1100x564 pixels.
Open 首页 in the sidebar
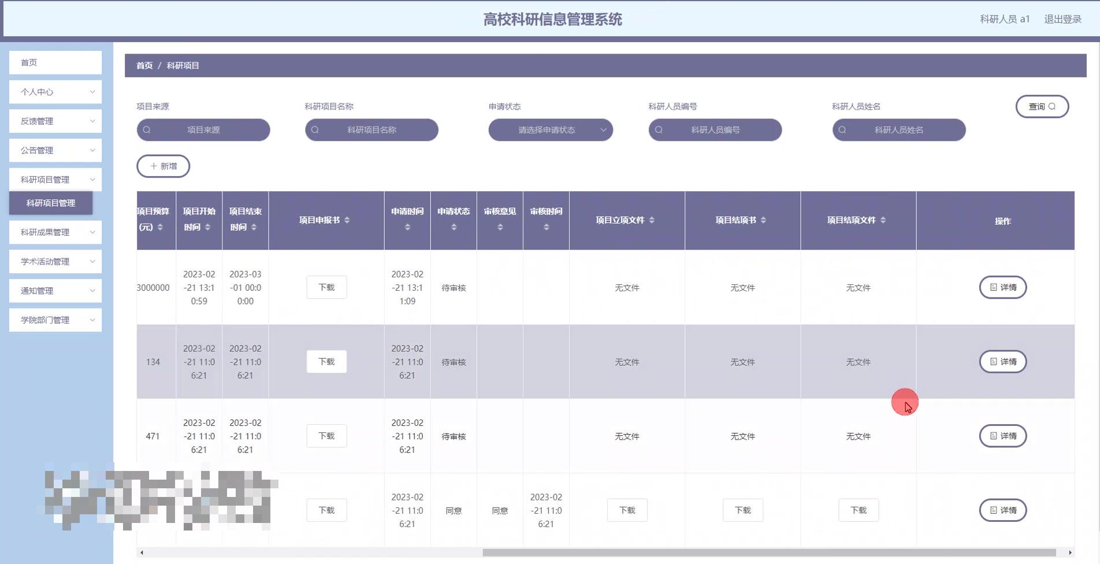[x=55, y=62]
